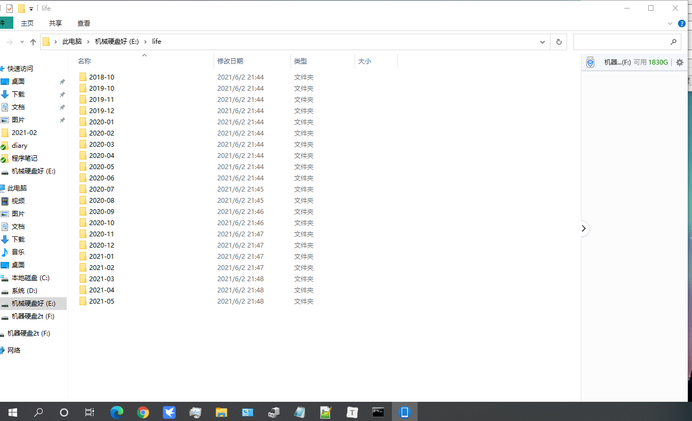This screenshot has width=692, height=421.
Task: Open the Notepad++ icon on taskbar
Action: tap(326, 412)
